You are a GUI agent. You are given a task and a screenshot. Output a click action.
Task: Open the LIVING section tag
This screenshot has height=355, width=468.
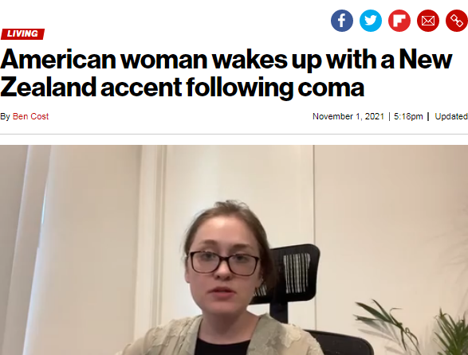pyautogui.click(x=22, y=33)
